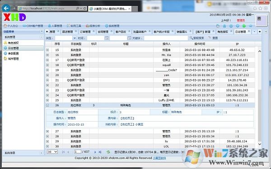Open the 个人办公 menu

(x=11, y=26)
